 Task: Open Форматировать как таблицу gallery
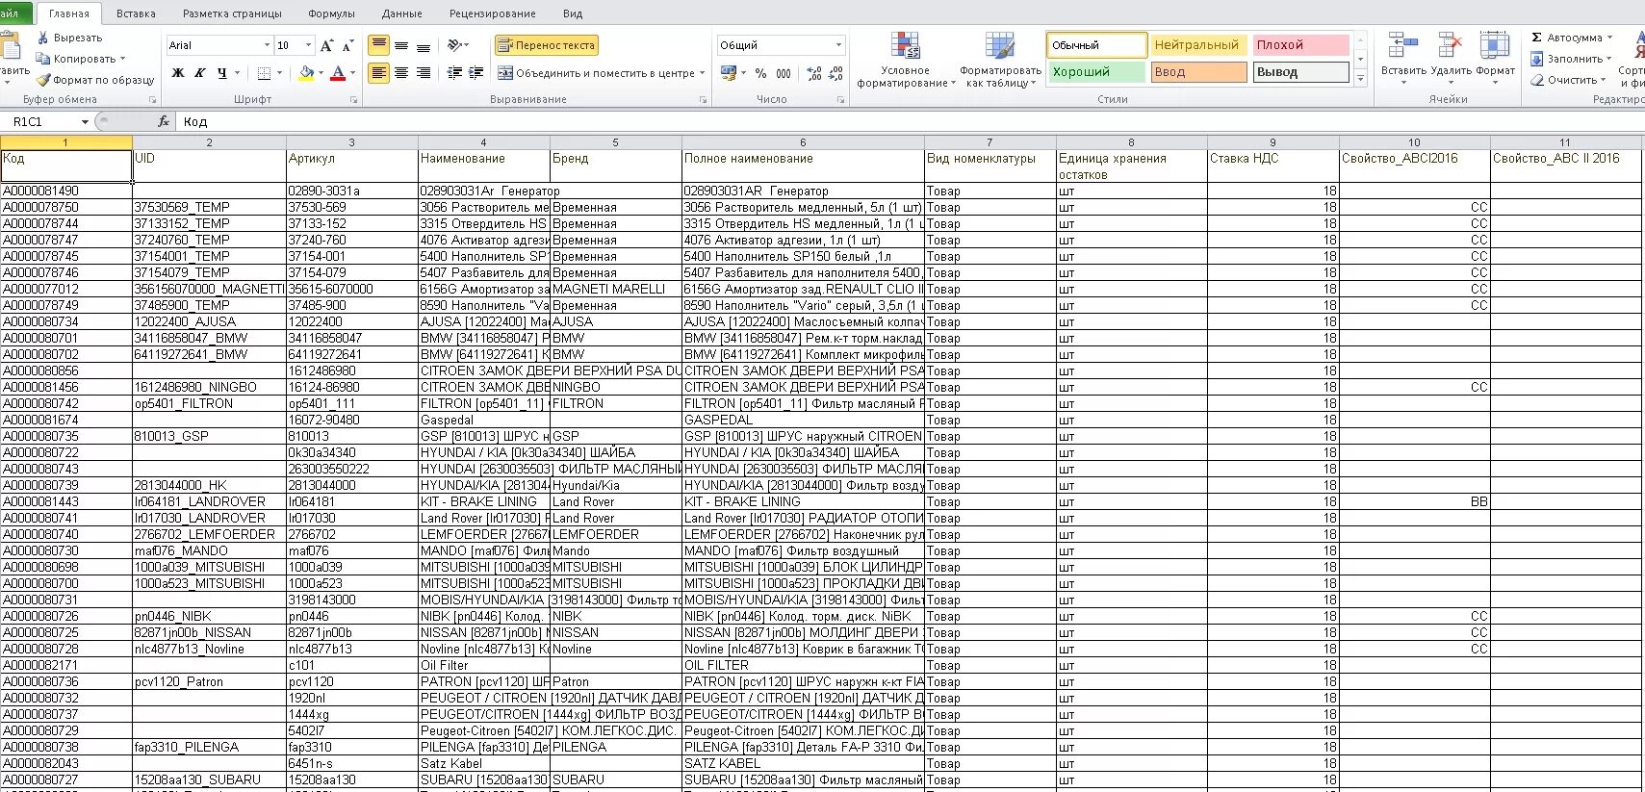1000,60
